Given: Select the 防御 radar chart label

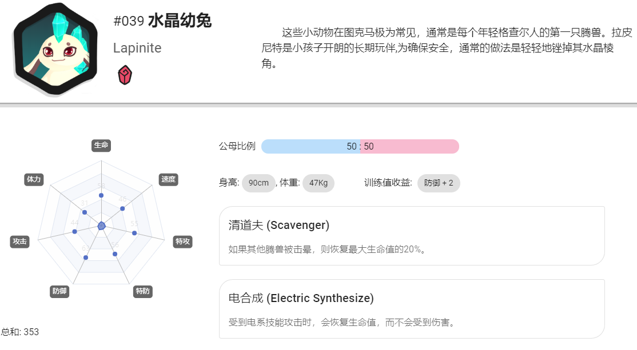Looking at the screenshot, I should pyautogui.click(x=59, y=291).
